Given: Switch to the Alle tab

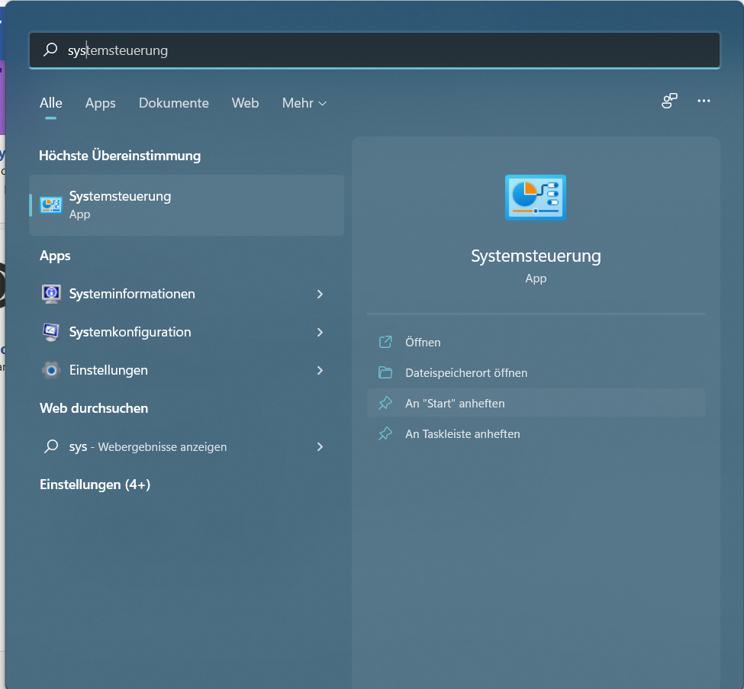Looking at the screenshot, I should 51,103.
